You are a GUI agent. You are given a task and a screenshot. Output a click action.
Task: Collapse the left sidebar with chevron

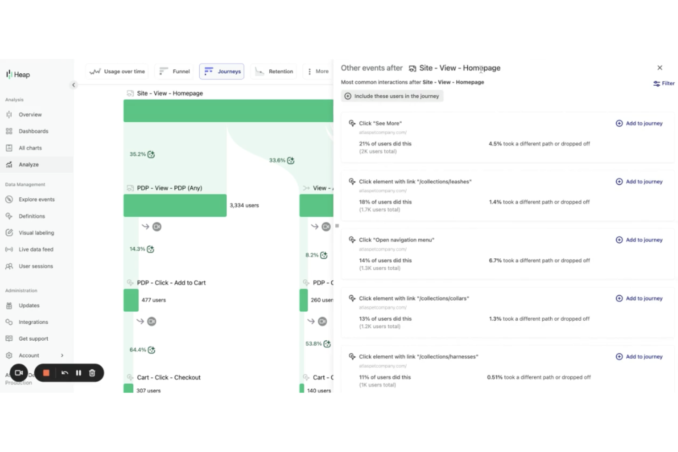[x=73, y=85]
